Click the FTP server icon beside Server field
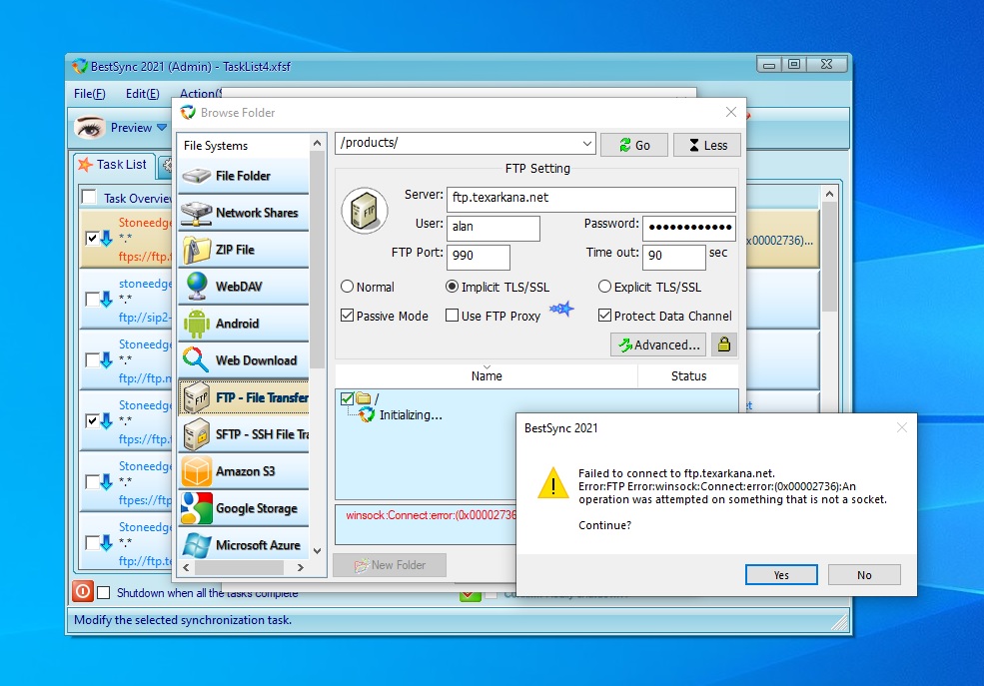Viewport: 984px width, 686px height. coord(365,211)
